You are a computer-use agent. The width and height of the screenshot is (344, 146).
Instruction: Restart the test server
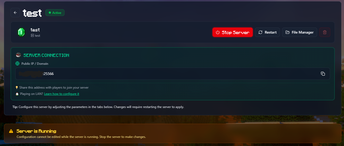267,32
